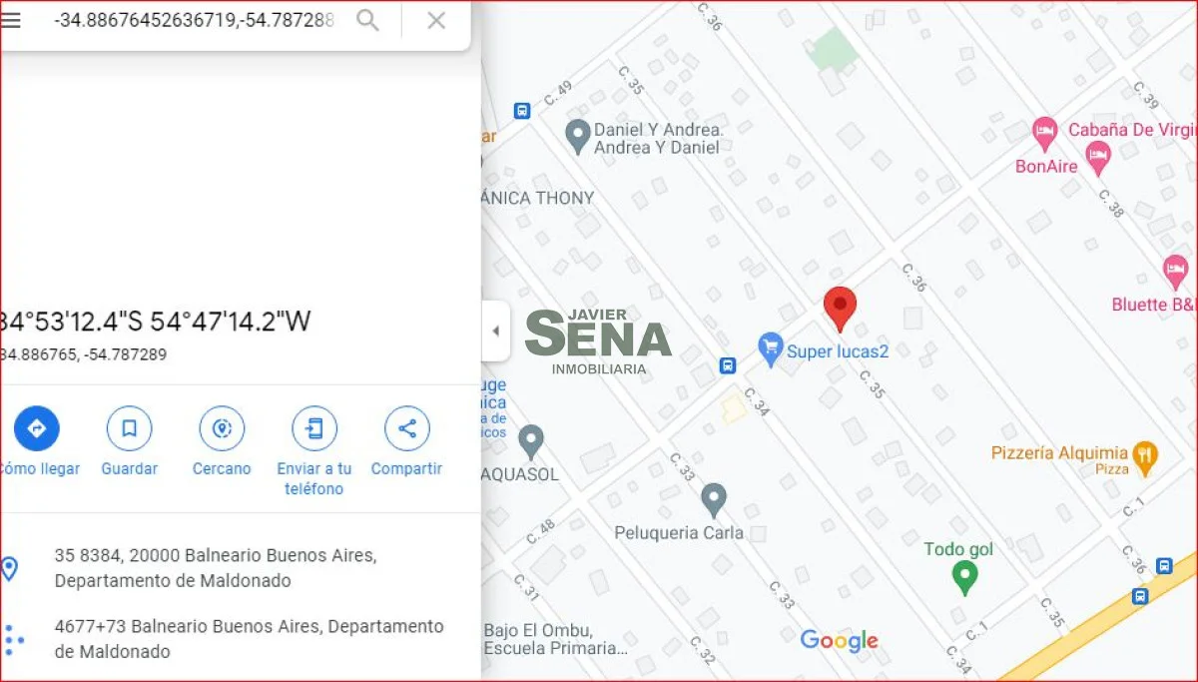Click the Todo gol green marker
This screenshot has width=1198, height=682.
(x=964, y=578)
